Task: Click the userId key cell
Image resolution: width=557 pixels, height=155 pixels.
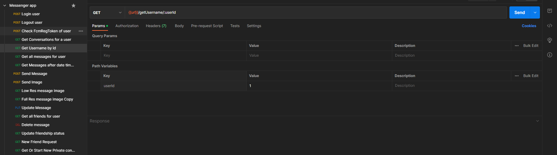Action: click(x=174, y=86)
